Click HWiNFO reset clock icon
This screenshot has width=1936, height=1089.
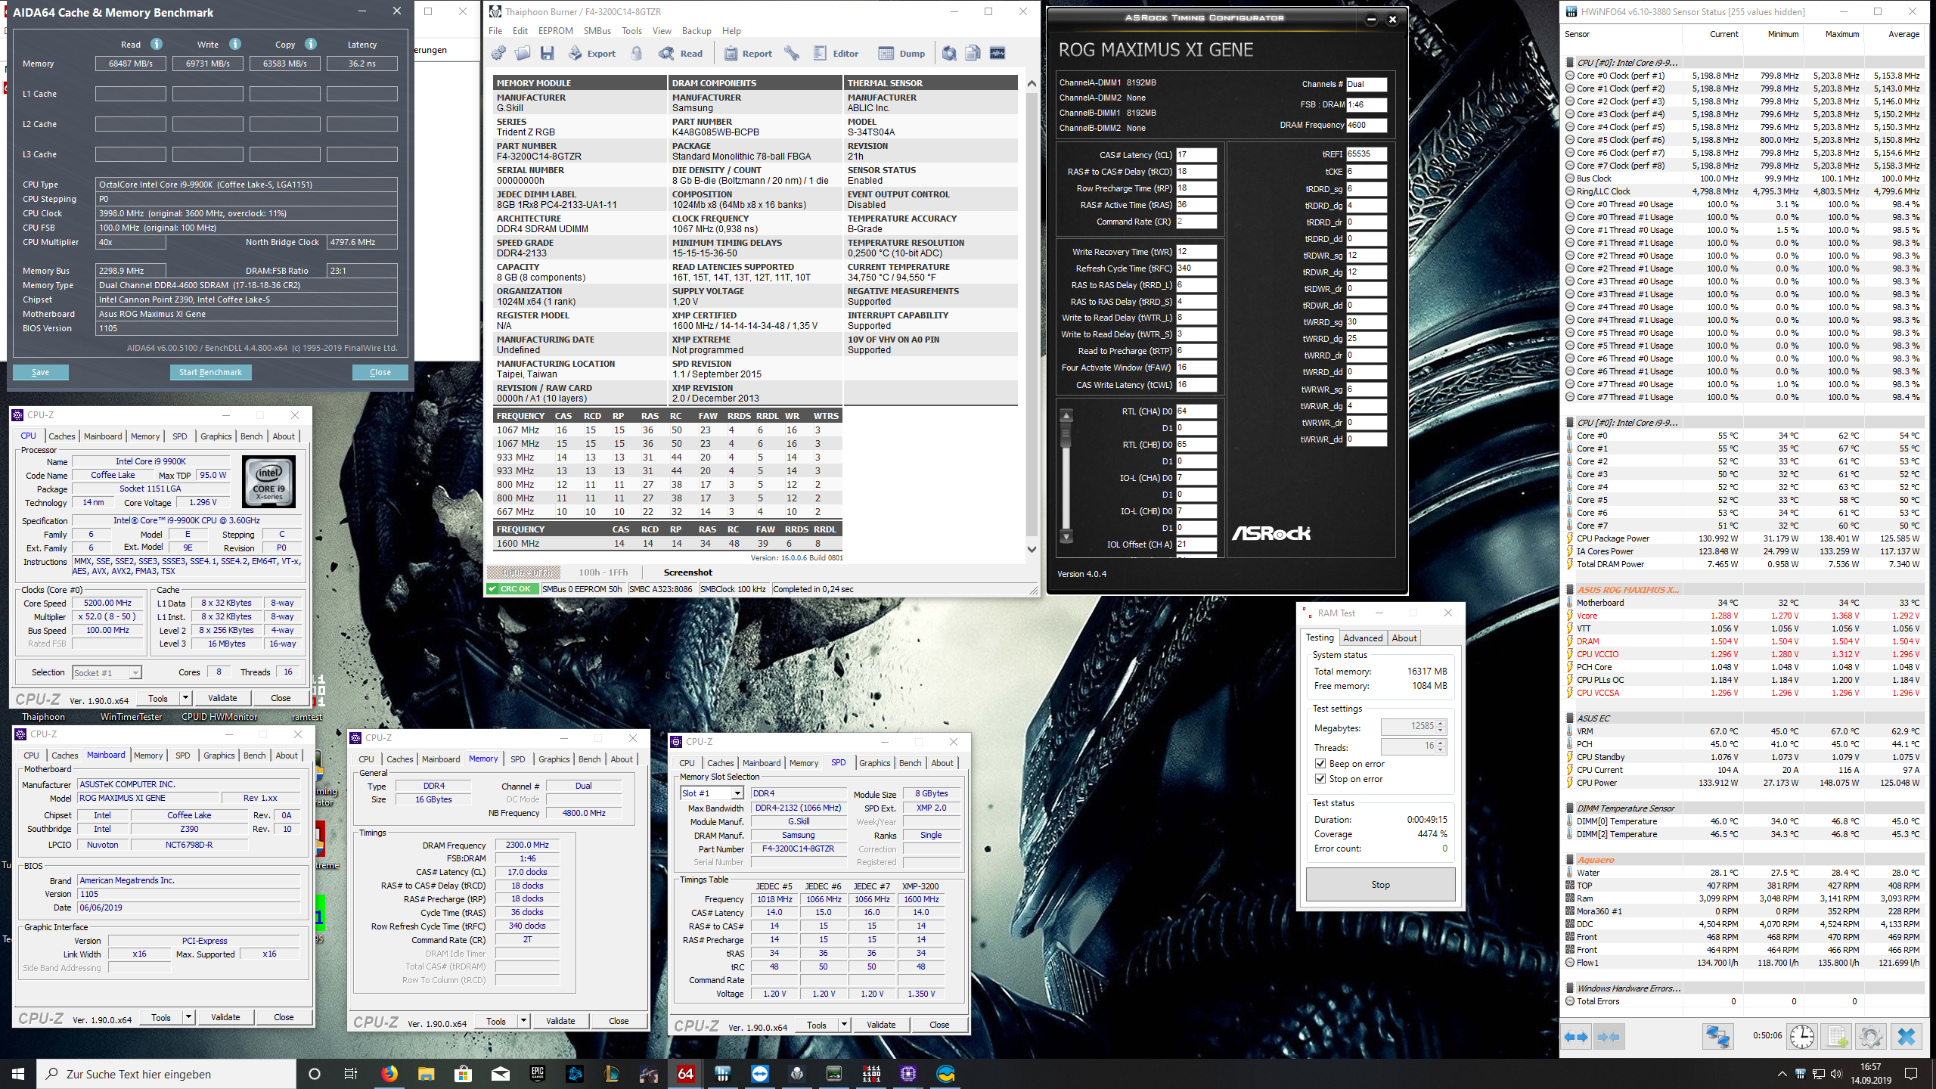coord(1802,1036)
